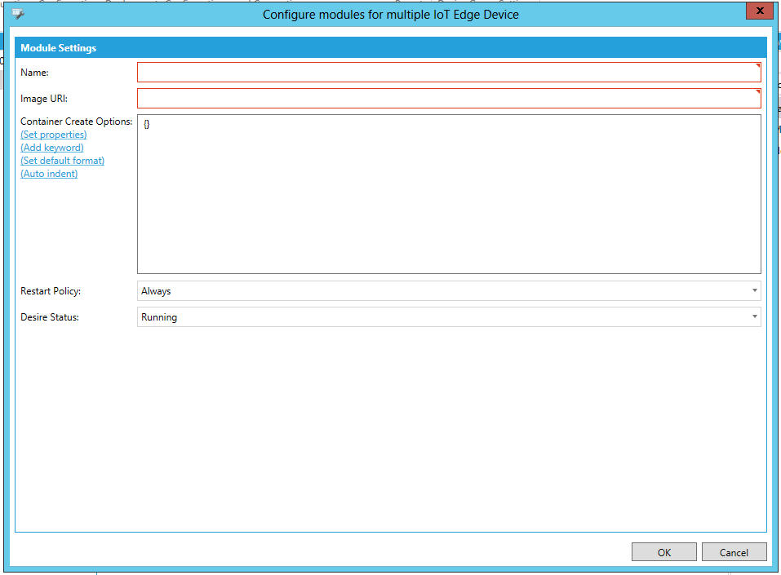781x575 pixels.
Task: Close the Configure modules dialog window
Action: pos(759,11)
